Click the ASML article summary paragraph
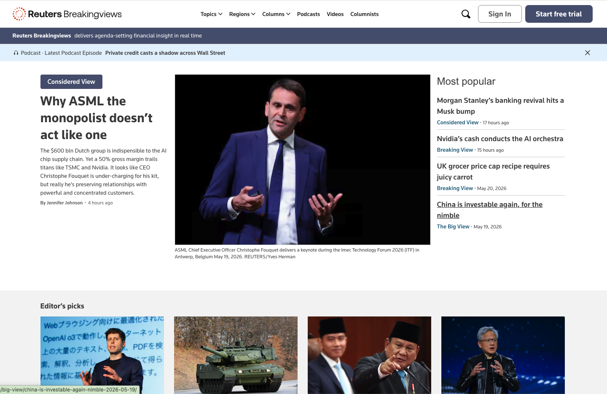The height and width of the screenshot is (394, 607). 104,172
